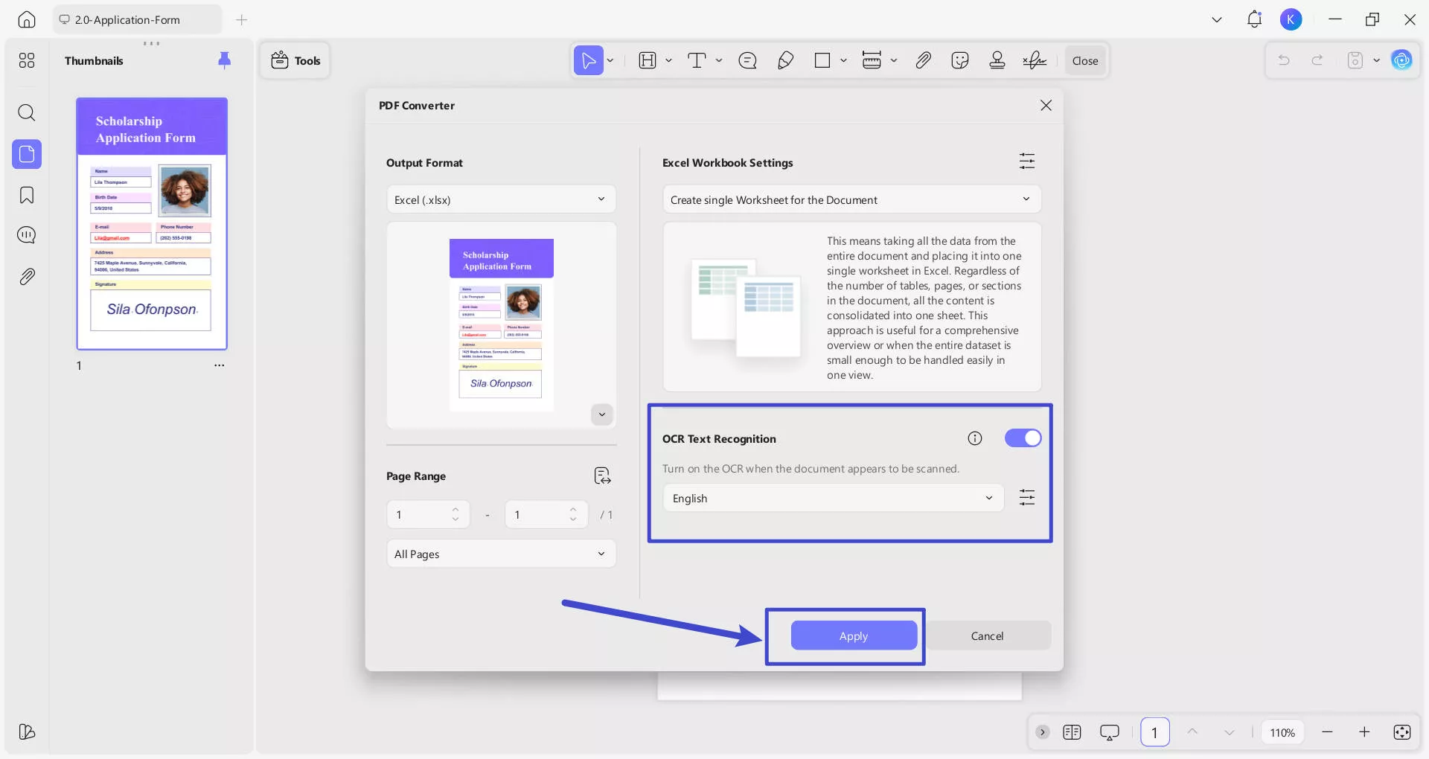
Task: Expand the select tool options arrow
Action: click(610, 60)
